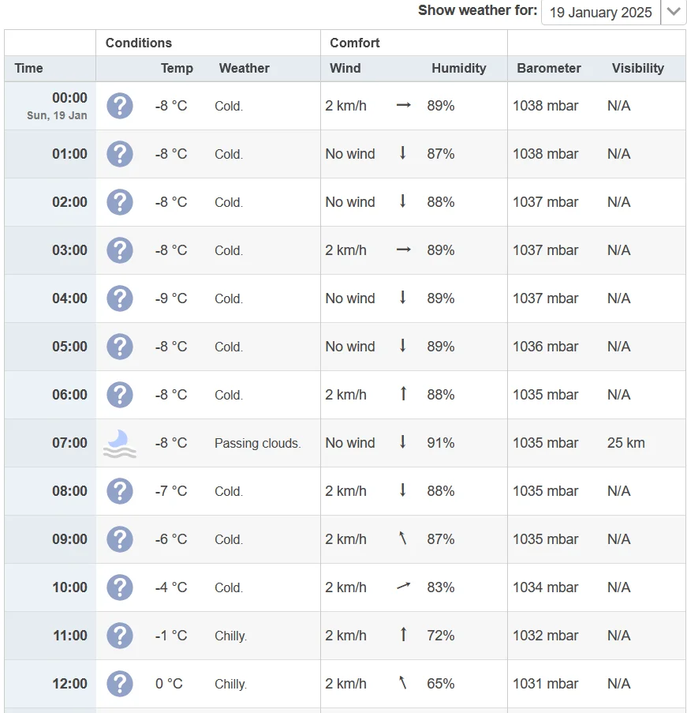Click the passing clouds moon icon at 07:00
The image size is (687, 713).
click(120, 443)
